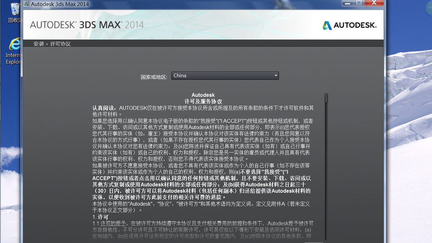Click the 安装 breadcrumb item
Viewport: 432px width, 243px height.
pos(38,44)
